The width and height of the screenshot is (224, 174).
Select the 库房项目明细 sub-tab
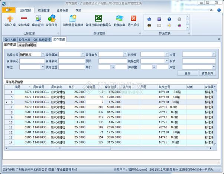27,45
